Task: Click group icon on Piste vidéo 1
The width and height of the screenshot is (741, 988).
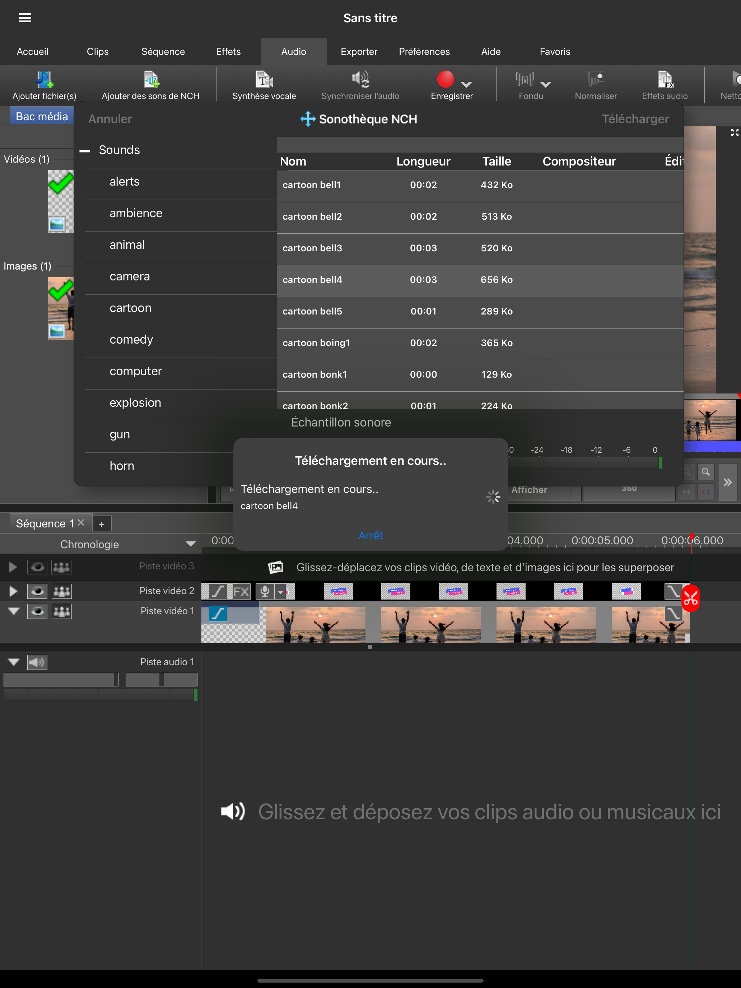Action: tap(61, 611)
